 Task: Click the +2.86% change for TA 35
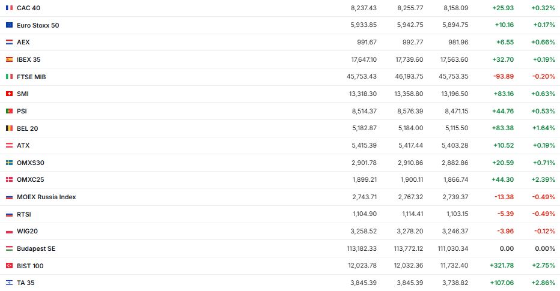click(544, 283)
